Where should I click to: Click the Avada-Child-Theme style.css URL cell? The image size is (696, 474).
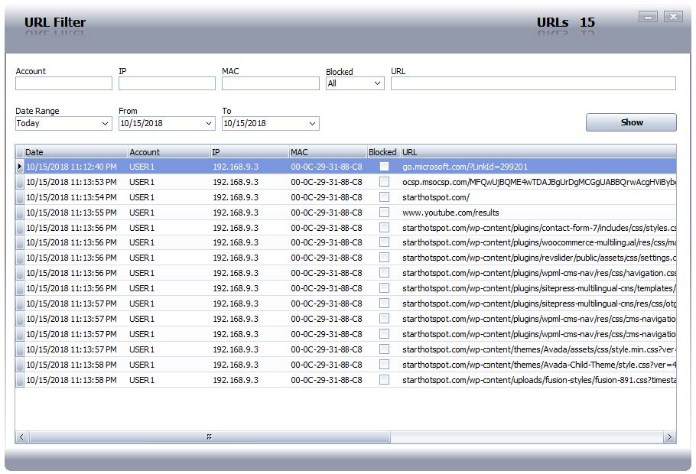[539, 365]
